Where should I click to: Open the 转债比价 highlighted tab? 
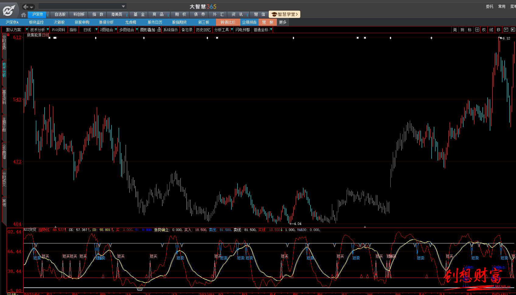pyautogui.click(x=228, y=22)
